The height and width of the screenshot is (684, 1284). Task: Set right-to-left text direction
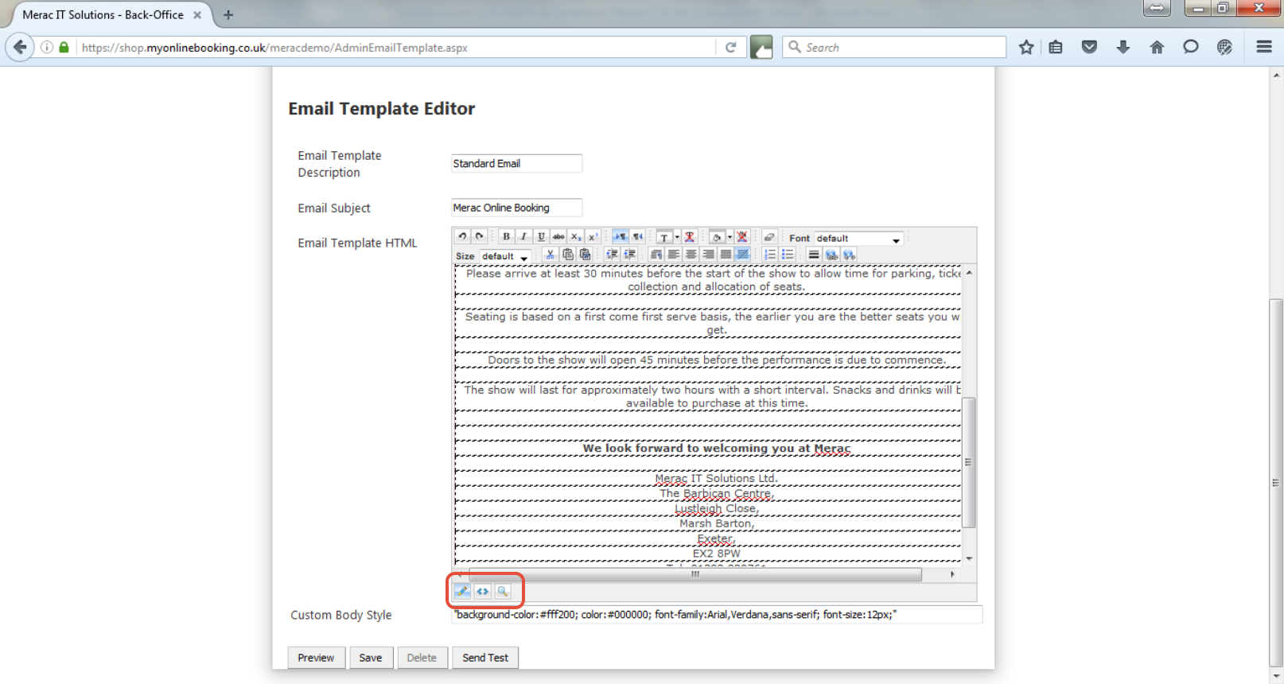637,237
